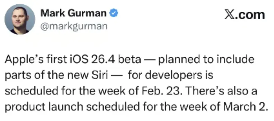This screenshot has height=121, width=274.
Task: Click the phrase "planned to include"
Action: 206,60
